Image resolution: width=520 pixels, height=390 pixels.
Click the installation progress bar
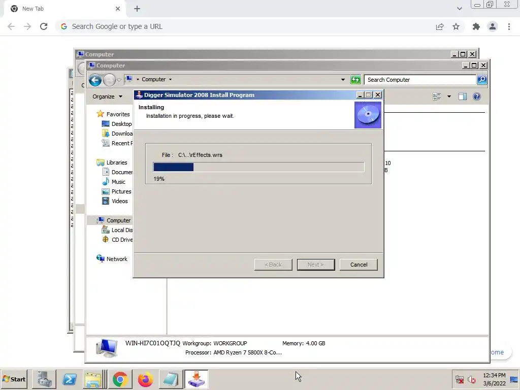click(x=258, y=167)
